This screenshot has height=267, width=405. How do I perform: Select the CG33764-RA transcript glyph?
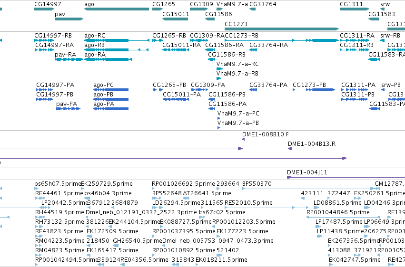[253, 50]
